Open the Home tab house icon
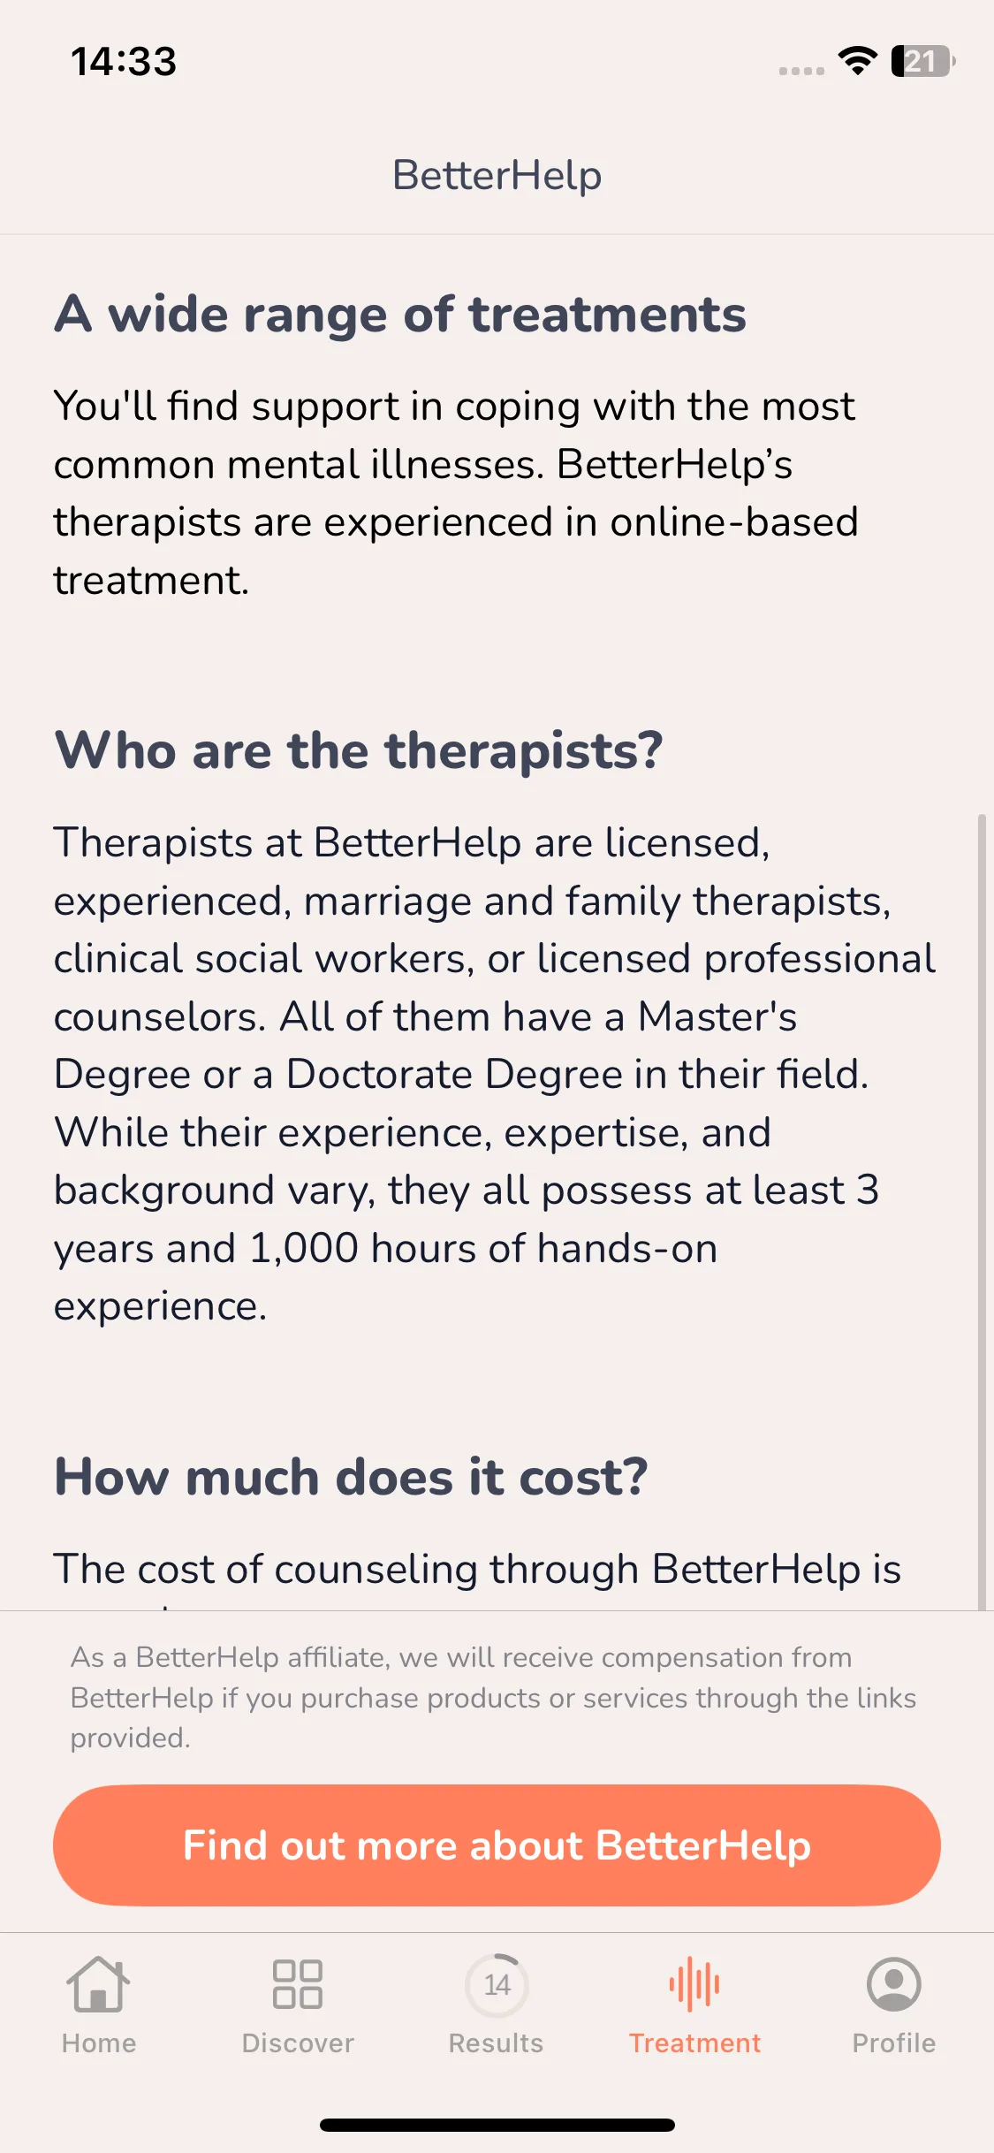 pyautogui.click(x=98, y=1984)
